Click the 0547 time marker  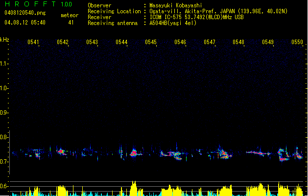tap(210, 42)
